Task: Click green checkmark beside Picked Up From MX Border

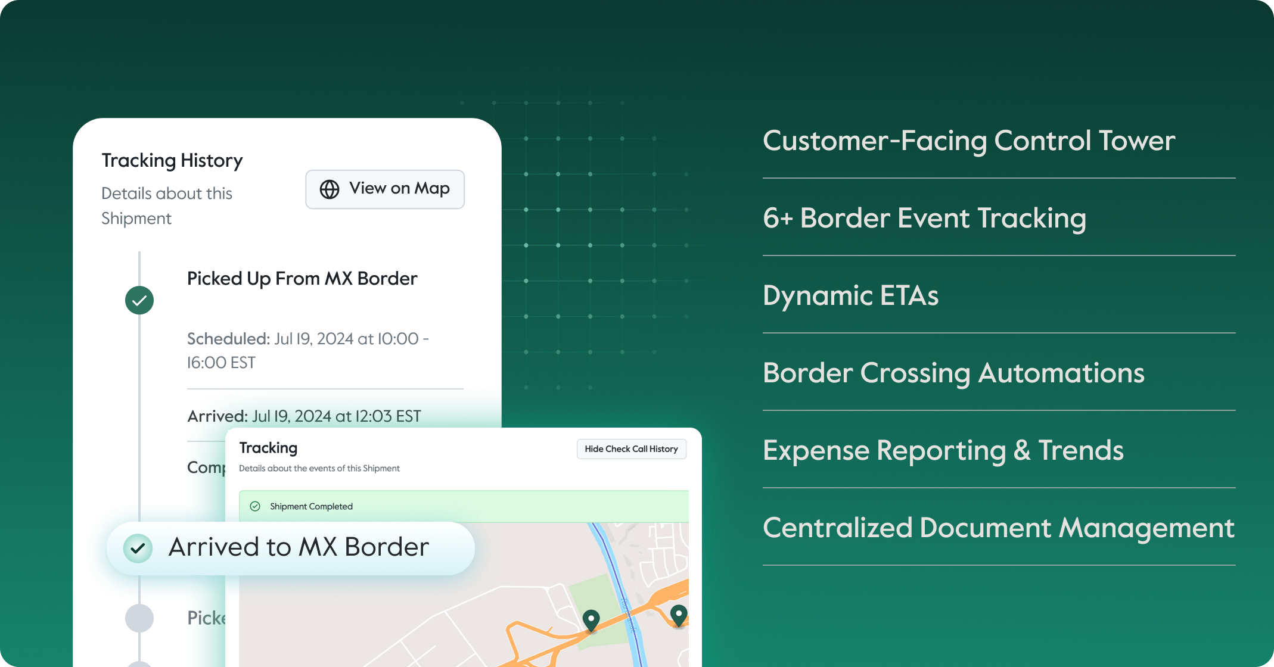Action: 139,300
